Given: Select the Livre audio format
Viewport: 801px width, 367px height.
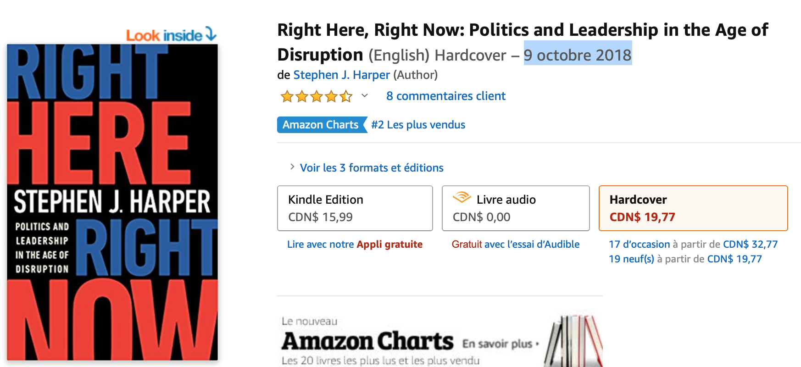Looking at the screenshot, I should coord(516,208).
